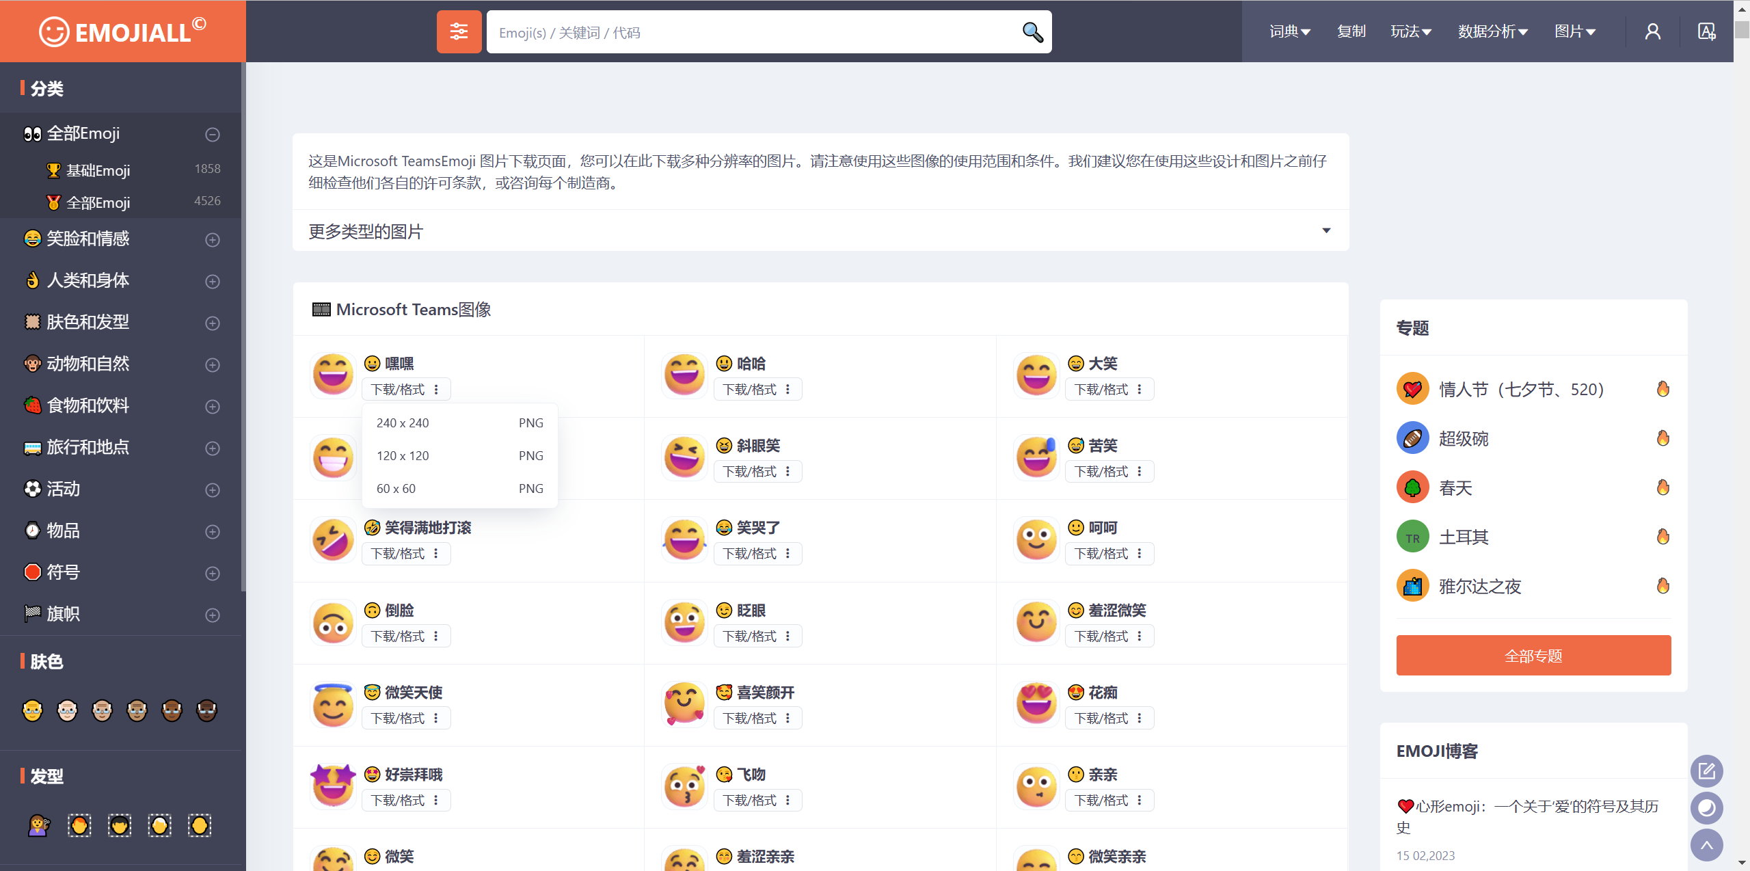Viewport: 1750px width, 871px height.
Task: Click the EMOJIALL logo
Action: click(x=122, y=30)
